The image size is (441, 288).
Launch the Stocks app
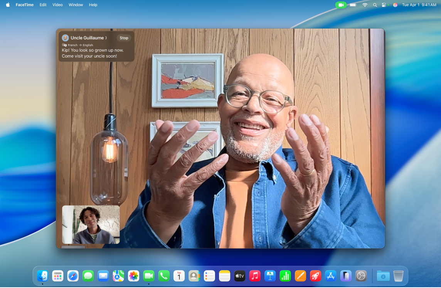tap(286, 276)
